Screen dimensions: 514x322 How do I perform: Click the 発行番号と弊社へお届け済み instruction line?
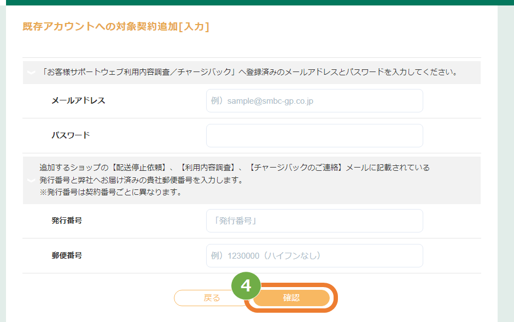click(x=141, y=180)
